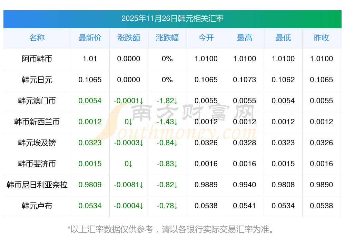Select the 涨跌额 column header
The height and width of the screenshot is (240, 345).
(129, 38)
